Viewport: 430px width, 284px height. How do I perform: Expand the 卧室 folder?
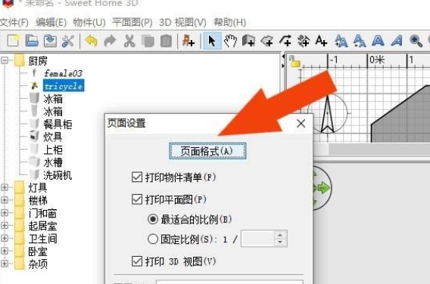pos(5,251)
